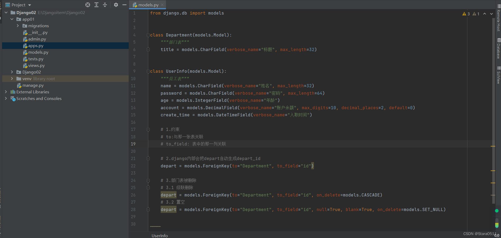Go to next highlighted error arrow
501x238 pixels.
(x=491, y=14)
